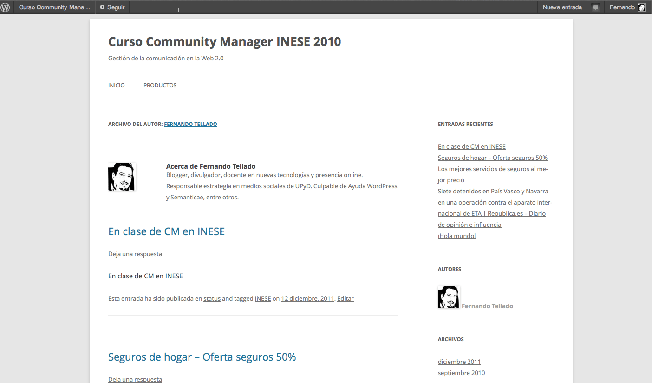Open ¡Hola mundo! in recent entries
The width and height of the screenshot is (652, 383).
tap(456, 236)
